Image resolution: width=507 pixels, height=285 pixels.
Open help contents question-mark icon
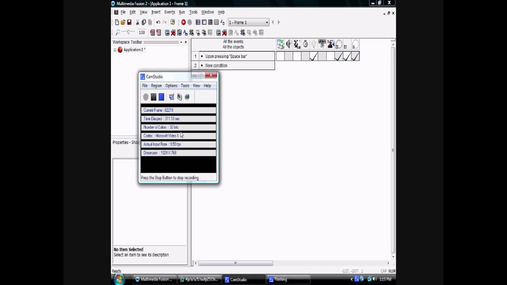coord(172,23)
